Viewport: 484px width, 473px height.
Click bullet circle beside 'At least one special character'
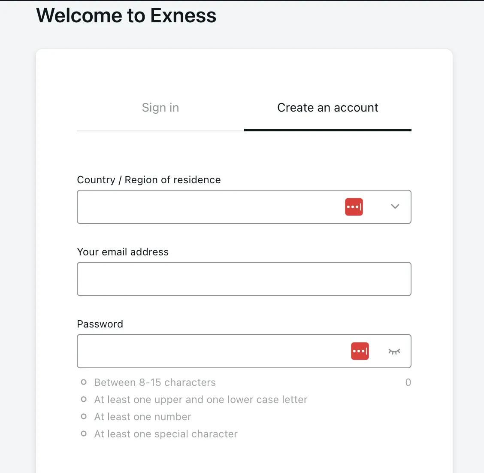pyautogui.click(x=84, y=434)
